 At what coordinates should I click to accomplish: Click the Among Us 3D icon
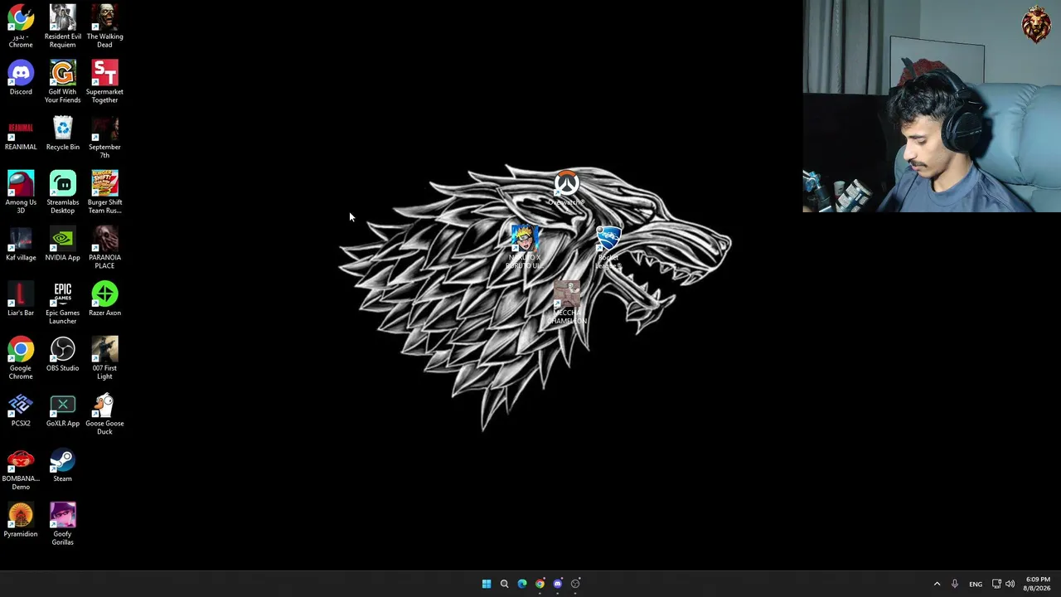[x=21, y=192]
